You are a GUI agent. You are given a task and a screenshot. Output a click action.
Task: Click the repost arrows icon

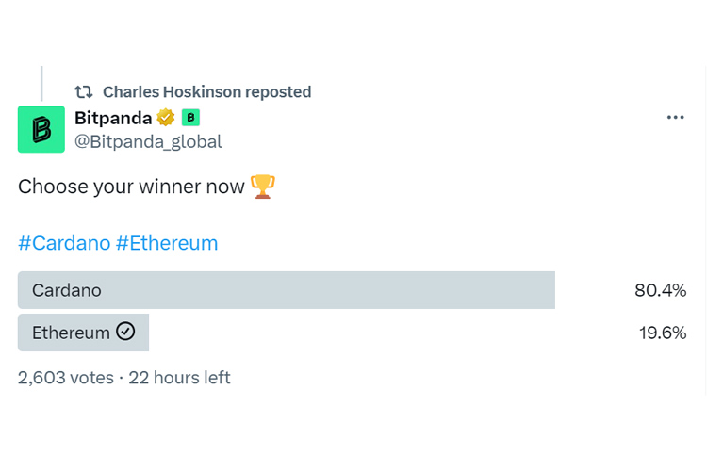[x=84, y=92]
